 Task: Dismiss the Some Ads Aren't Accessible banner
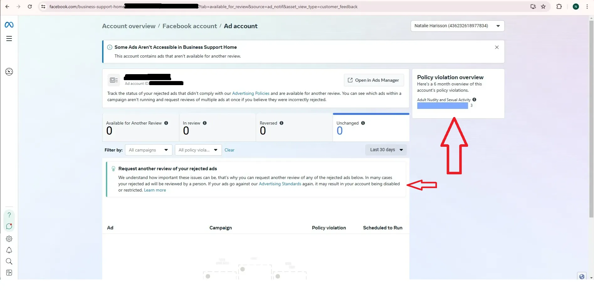click(497, 47)
